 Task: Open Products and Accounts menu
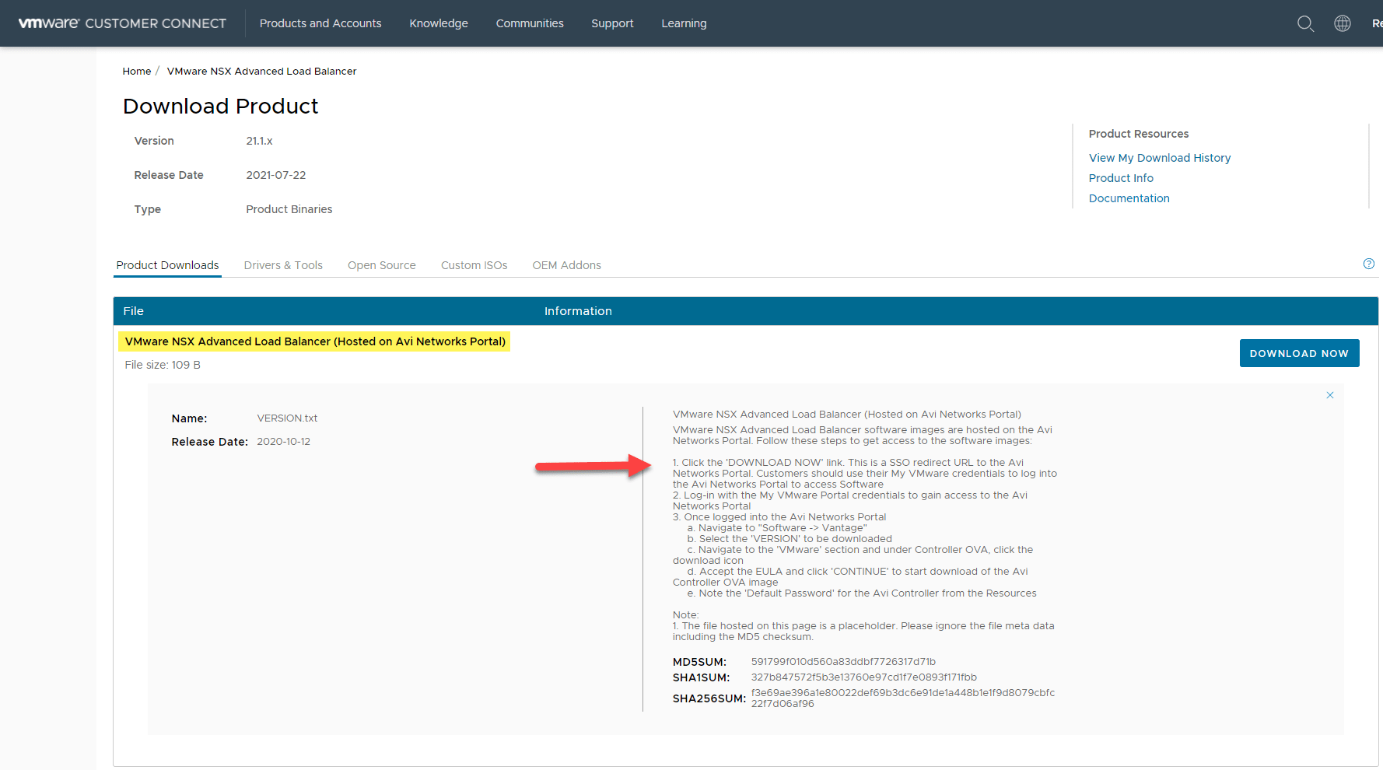click(320, 23)
